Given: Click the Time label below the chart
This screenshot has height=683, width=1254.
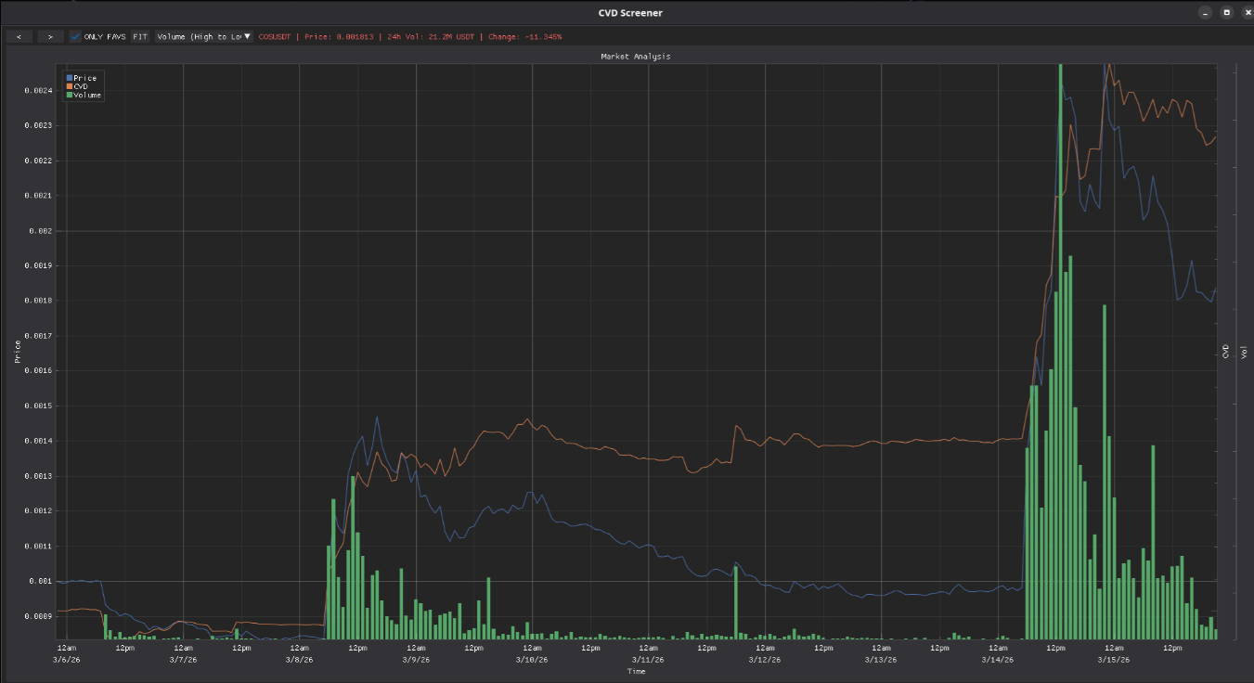Looking at the screenshot, I should point(636,670).
